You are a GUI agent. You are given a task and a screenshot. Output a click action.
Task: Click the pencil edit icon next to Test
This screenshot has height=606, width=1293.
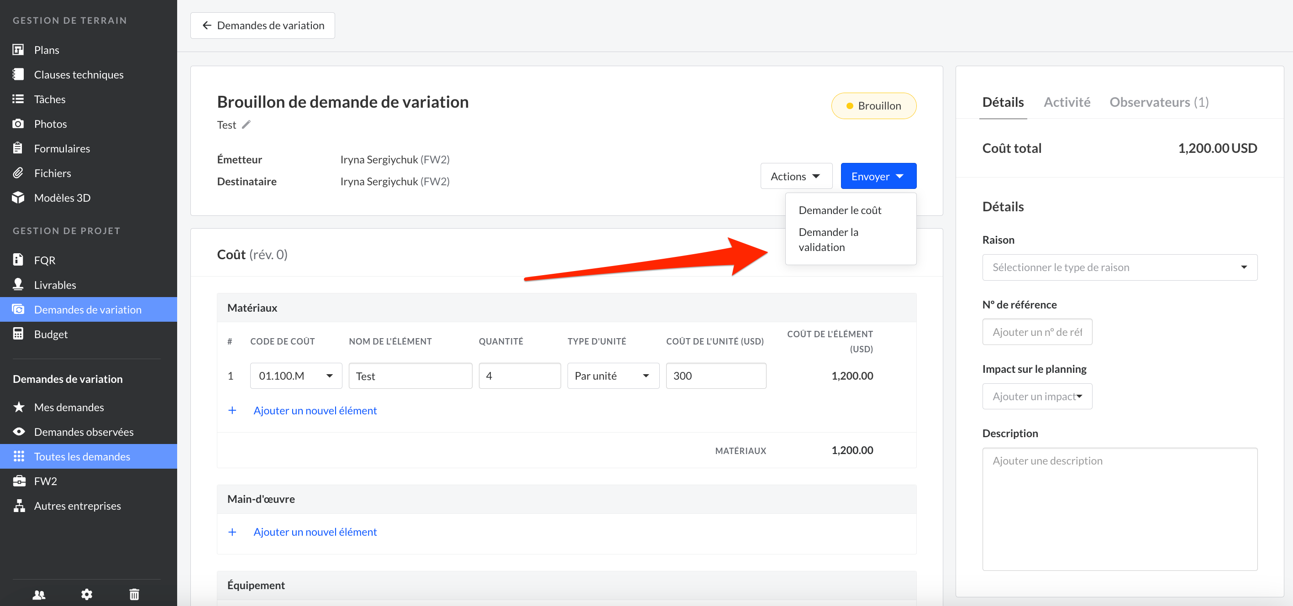[246, 125]
